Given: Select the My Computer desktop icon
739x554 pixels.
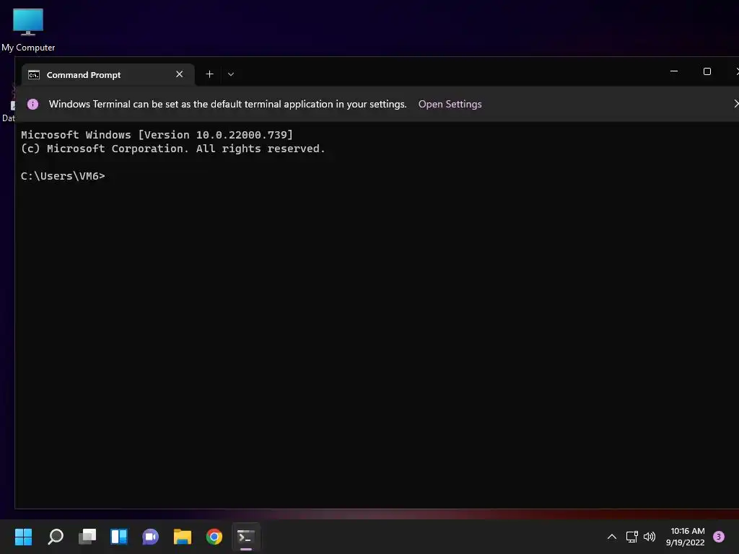Looking at the screenshot, I should click(x=28, y=30).
